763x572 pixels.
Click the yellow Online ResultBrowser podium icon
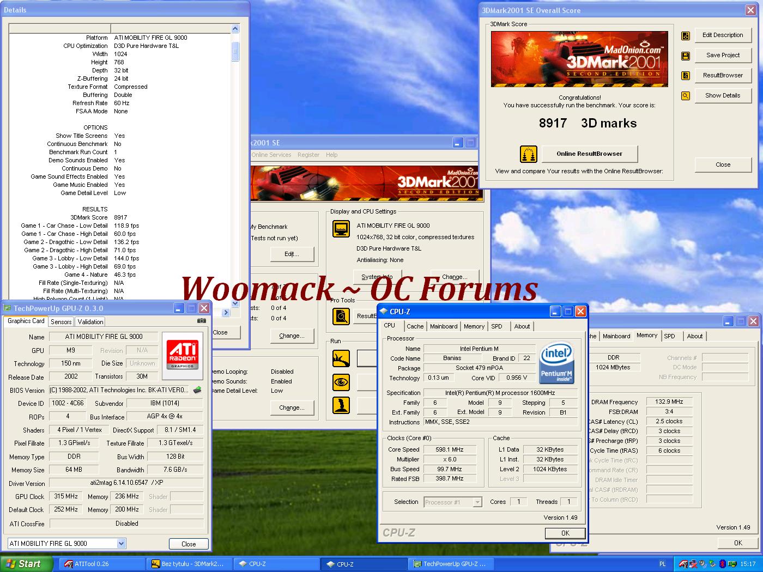coord(528,154)
